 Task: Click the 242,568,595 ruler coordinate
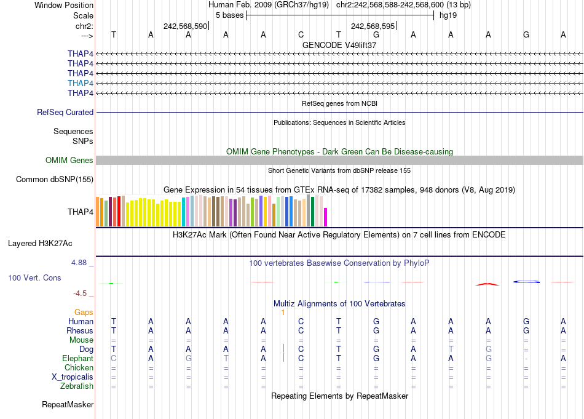point(373,26)
